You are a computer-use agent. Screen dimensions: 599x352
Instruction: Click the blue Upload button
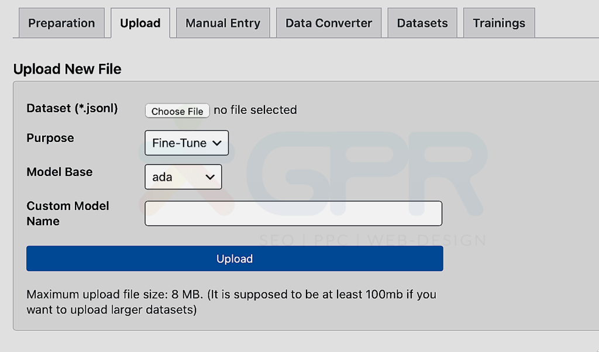click(x=235, y=258)
